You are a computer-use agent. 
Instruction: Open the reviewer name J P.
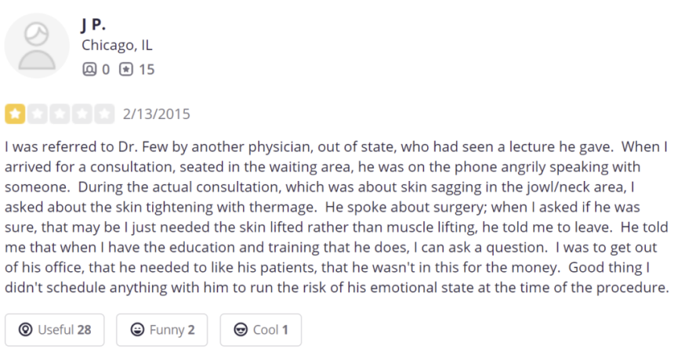(x=92, y=24)
